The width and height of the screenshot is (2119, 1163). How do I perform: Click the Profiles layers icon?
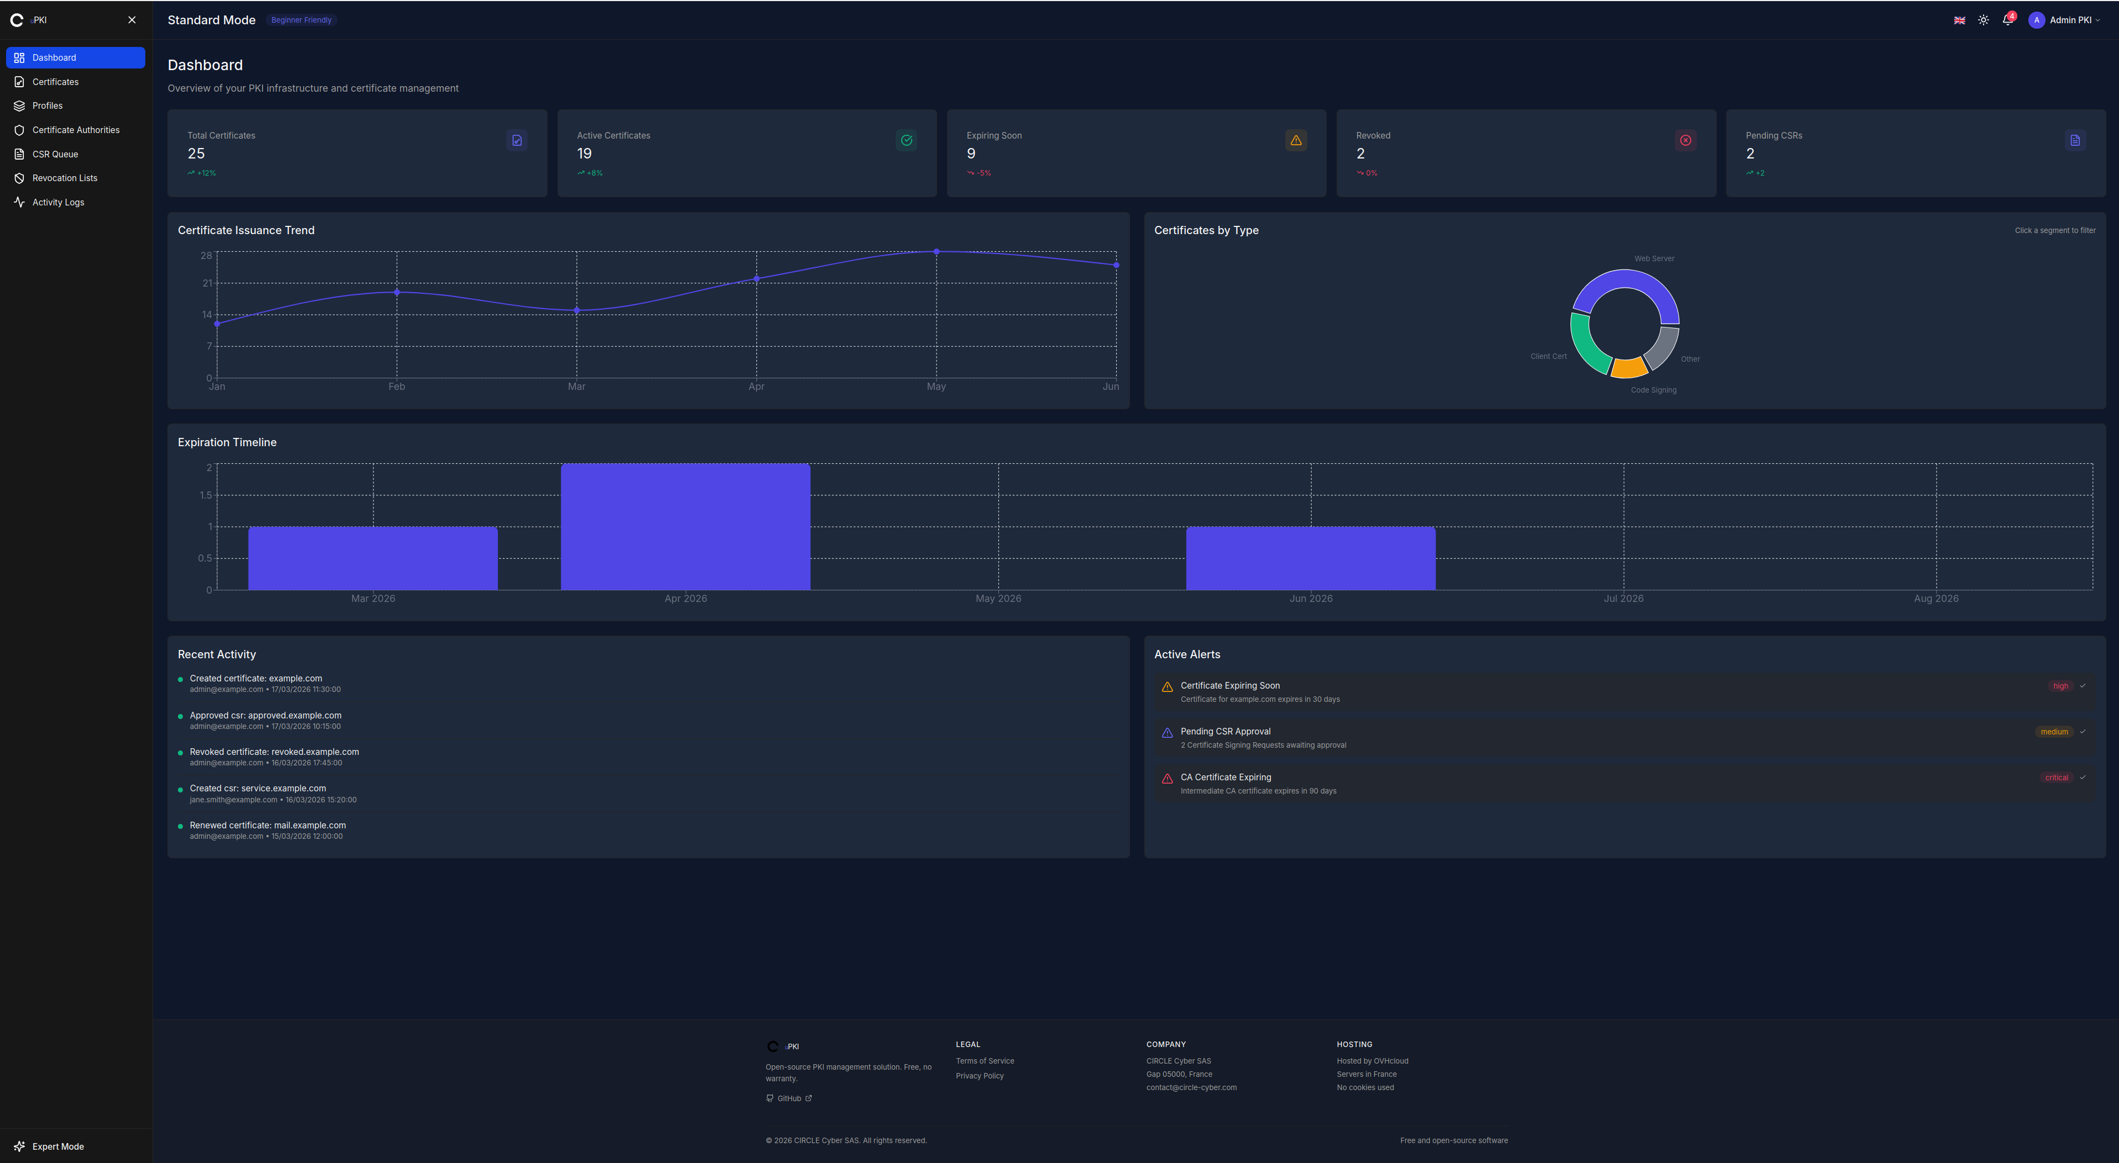click(19, 106)
